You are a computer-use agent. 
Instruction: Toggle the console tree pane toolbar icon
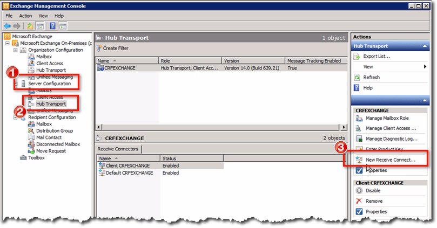40,26
